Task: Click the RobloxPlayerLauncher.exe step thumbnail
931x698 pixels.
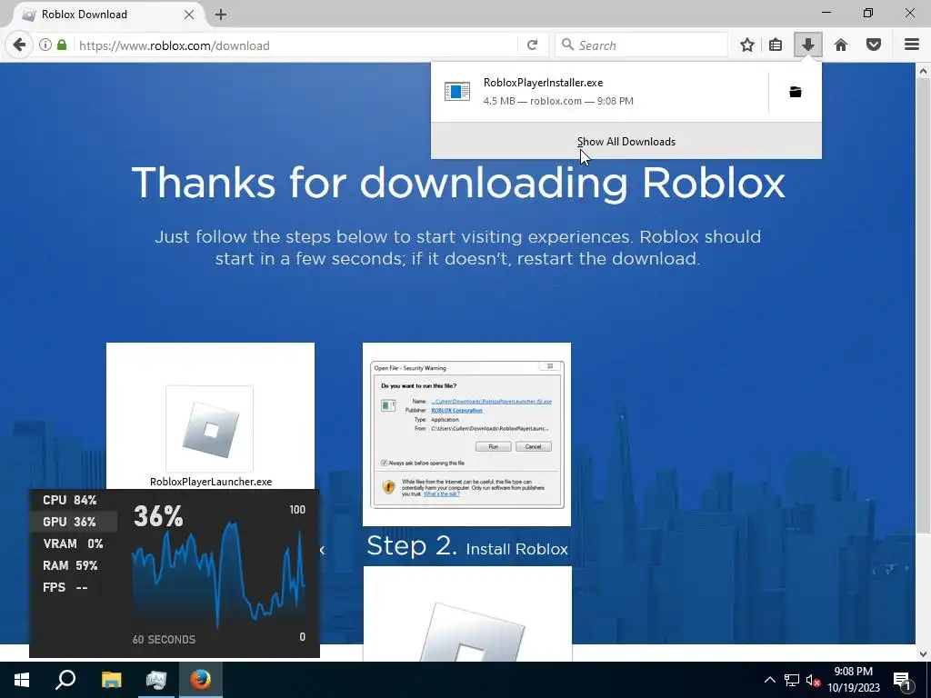Action: pos(210,416)
